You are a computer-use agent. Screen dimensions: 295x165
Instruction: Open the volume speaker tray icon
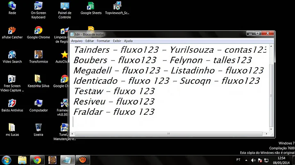253,161
